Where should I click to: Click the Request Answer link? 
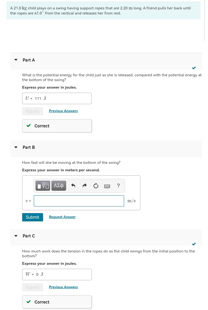62,217
